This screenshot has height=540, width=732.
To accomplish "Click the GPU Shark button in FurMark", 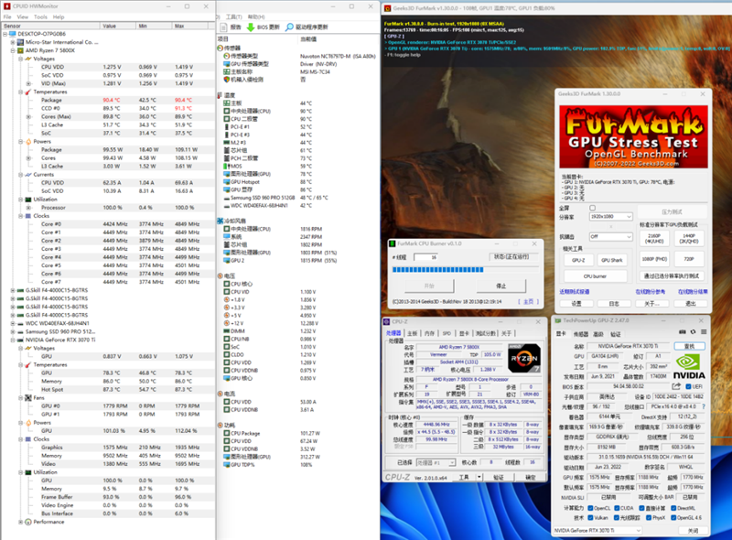I will click(x=612, y=260).
